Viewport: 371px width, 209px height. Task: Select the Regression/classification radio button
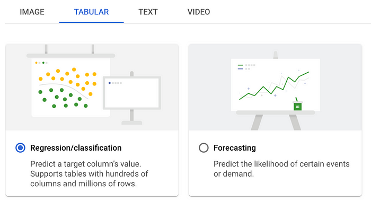[x=20, y=147]
